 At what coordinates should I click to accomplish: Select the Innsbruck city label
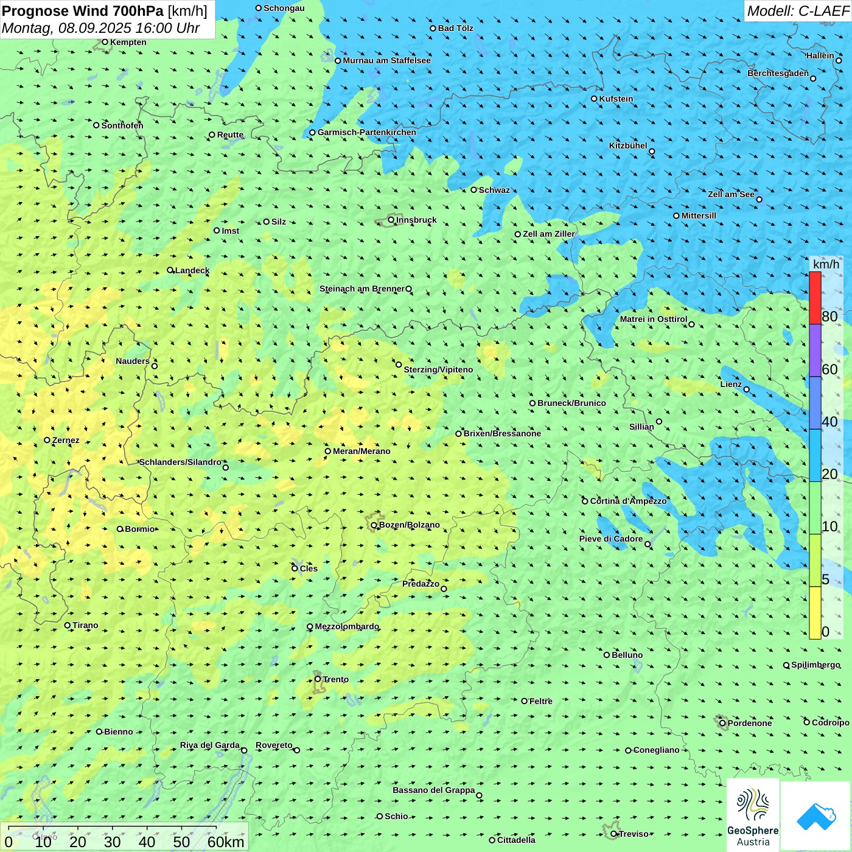[x=416, y=220]
